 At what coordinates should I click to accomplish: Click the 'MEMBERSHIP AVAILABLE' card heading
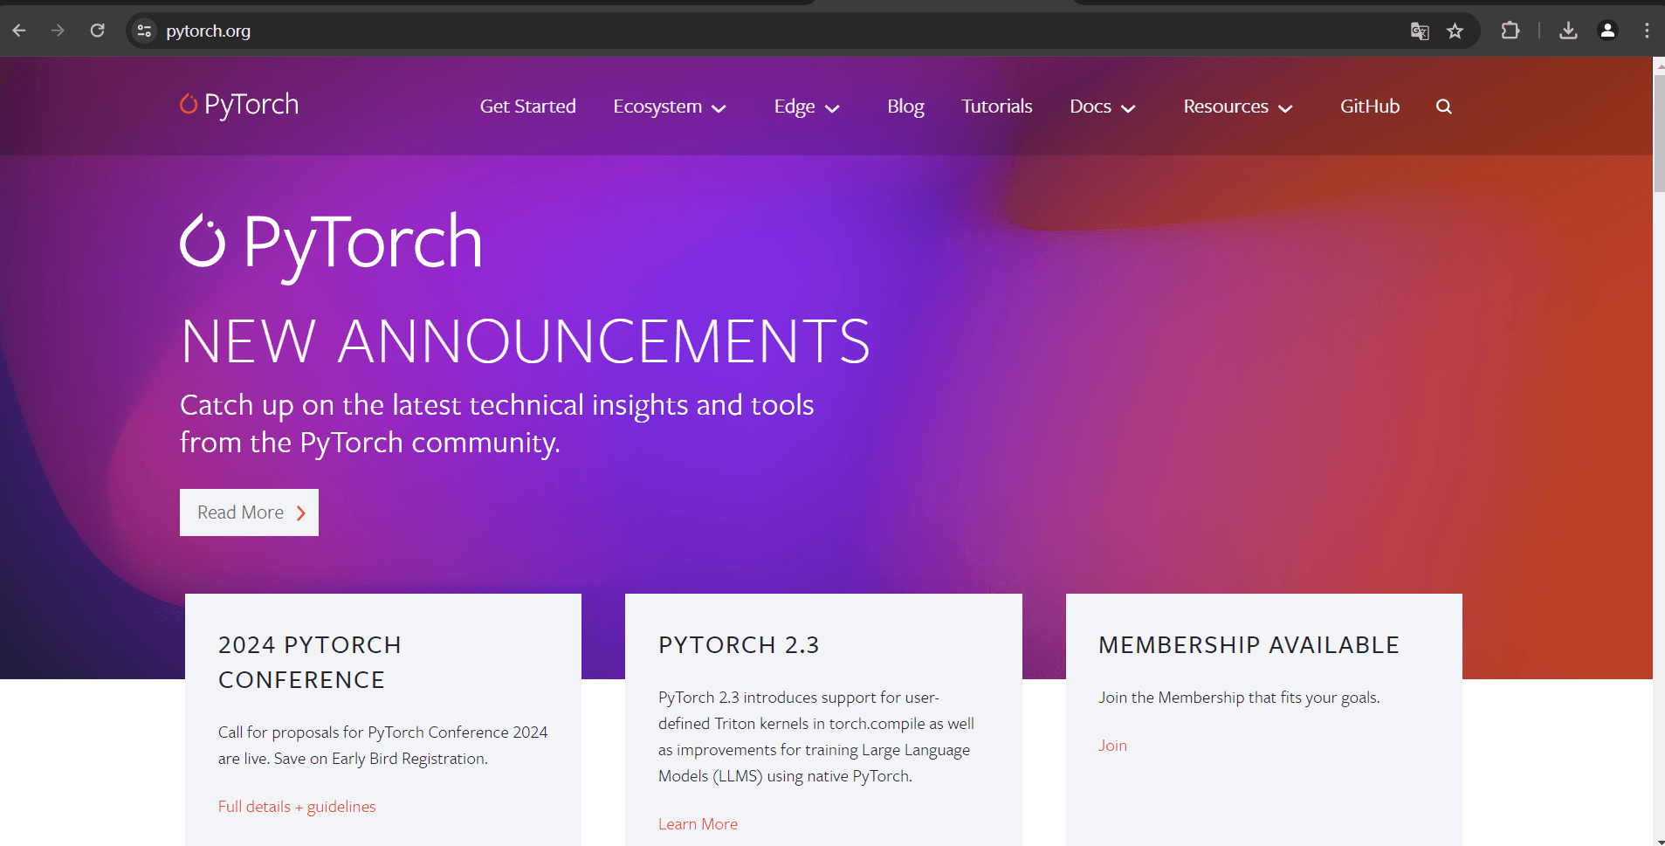1249,645
